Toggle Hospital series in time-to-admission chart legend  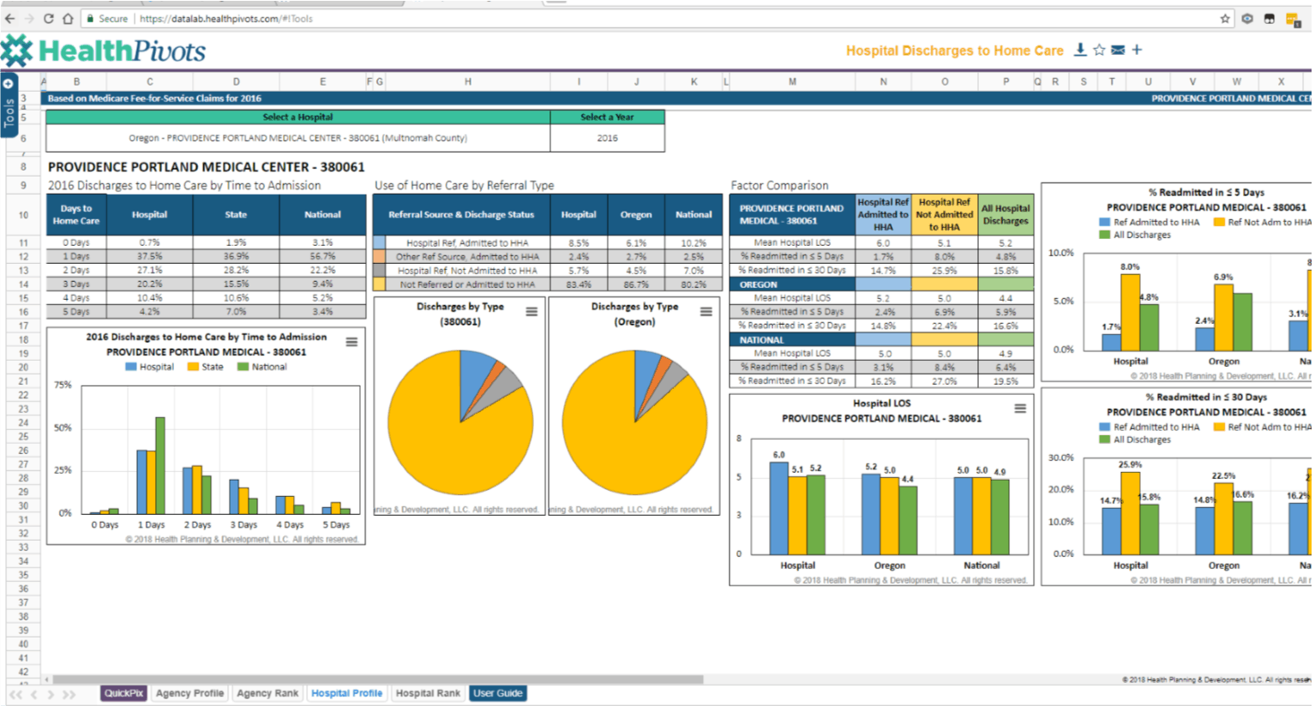(149, 367)
